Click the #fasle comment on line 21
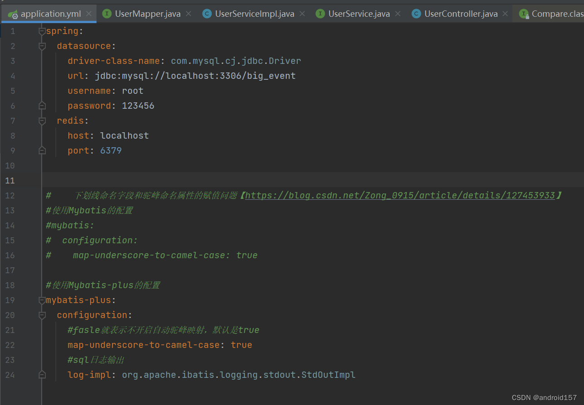584x405 pixels. click(x=164, y=330)
